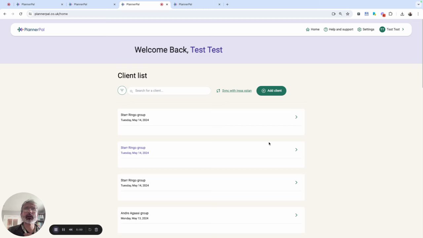
Task: Stop the screen recording
Action: coord(56,230)
